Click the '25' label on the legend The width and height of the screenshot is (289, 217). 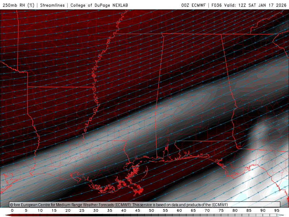(x=82, y=210)
